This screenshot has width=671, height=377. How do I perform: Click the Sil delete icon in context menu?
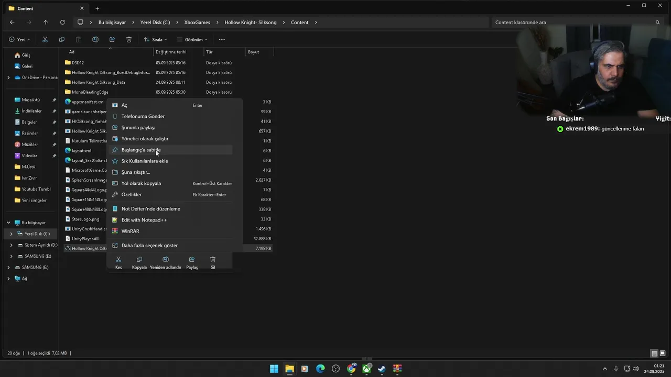tap(213, 259)
